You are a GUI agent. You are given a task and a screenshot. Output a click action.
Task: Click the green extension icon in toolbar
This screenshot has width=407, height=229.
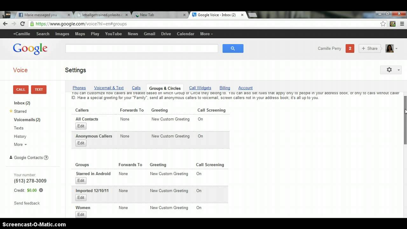tap(393, 24)
